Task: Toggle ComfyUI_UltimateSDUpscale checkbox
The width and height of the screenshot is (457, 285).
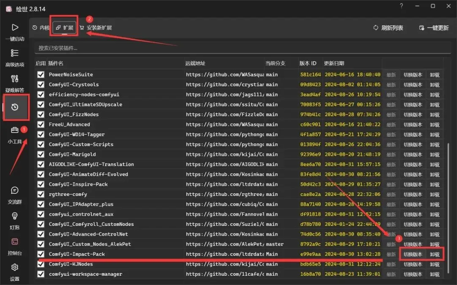Action: pyautogui.click(x=41, y=104)
